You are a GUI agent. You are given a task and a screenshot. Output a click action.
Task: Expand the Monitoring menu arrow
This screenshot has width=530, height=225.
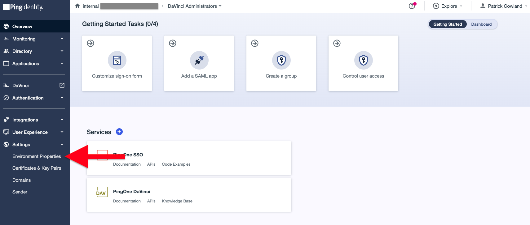(x=62, y=39)
